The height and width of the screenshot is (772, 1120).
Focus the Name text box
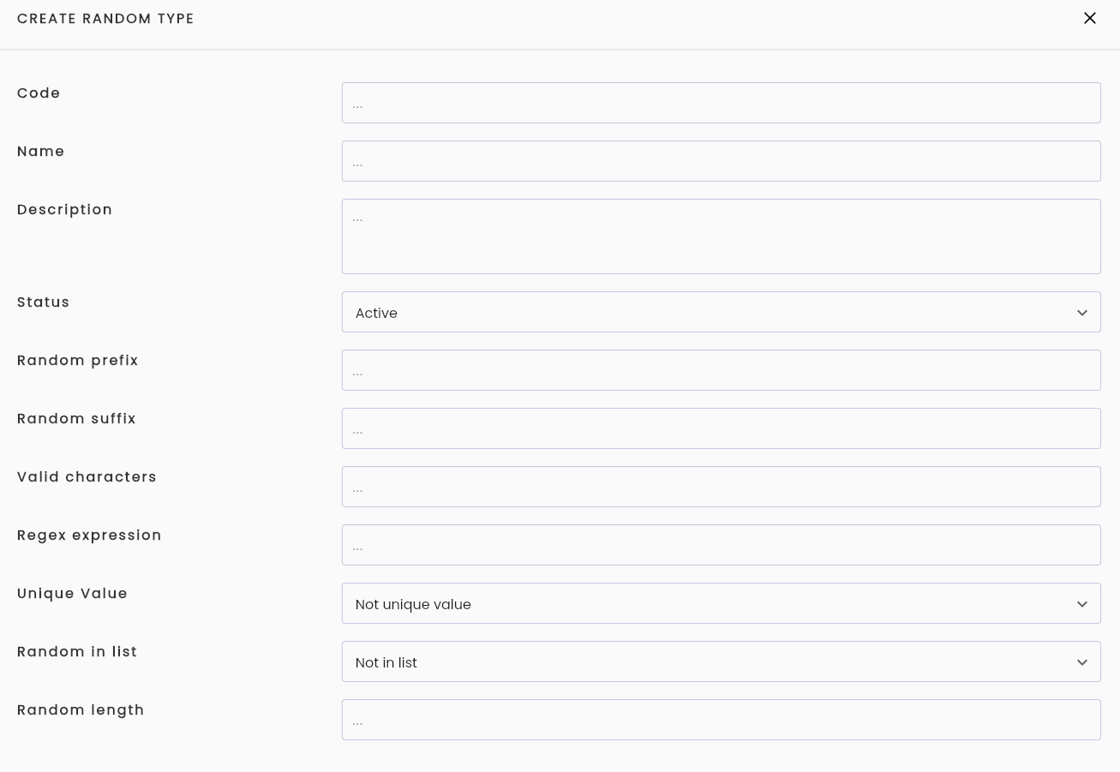click(721, 161)
